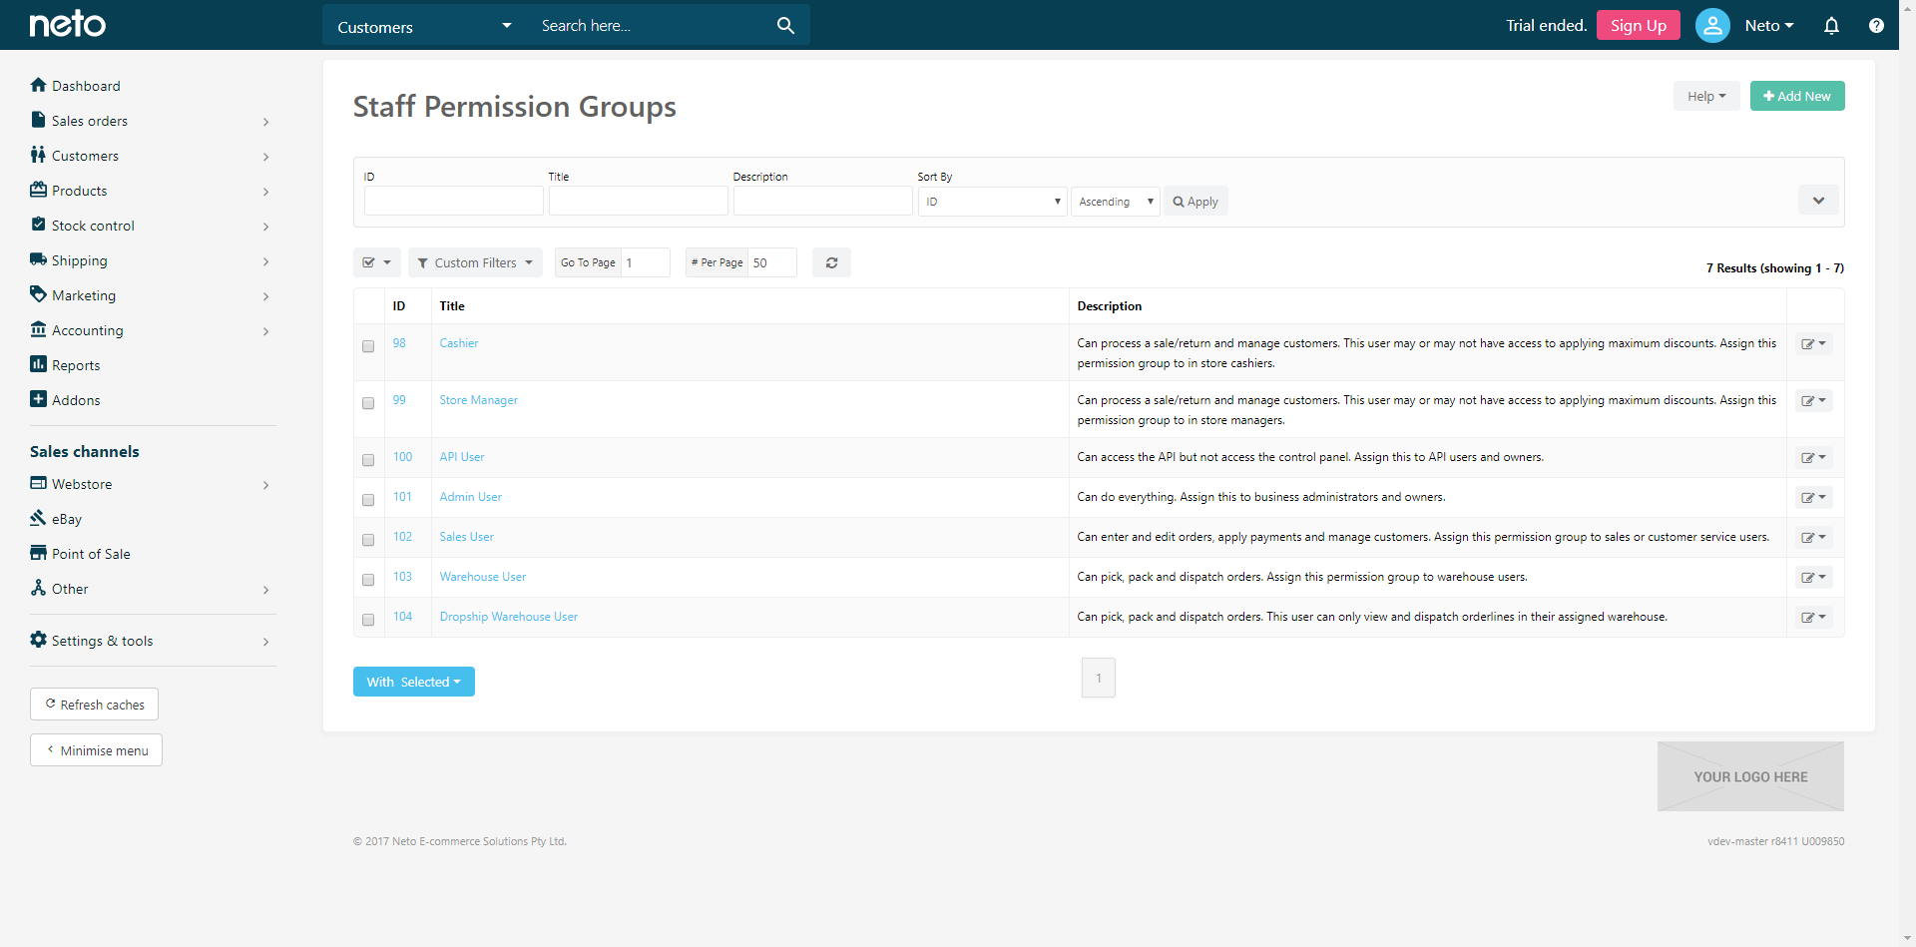
Task: Click the eBay gavel icon
Action: 38,518
